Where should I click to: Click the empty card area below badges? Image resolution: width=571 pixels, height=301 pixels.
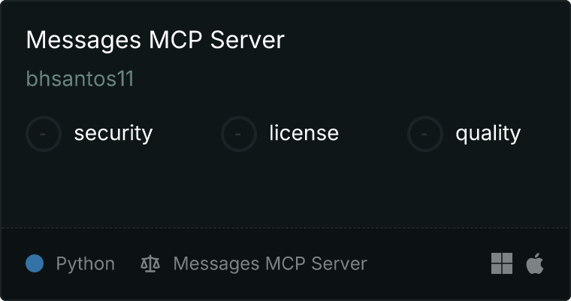(x=285, y=190)
